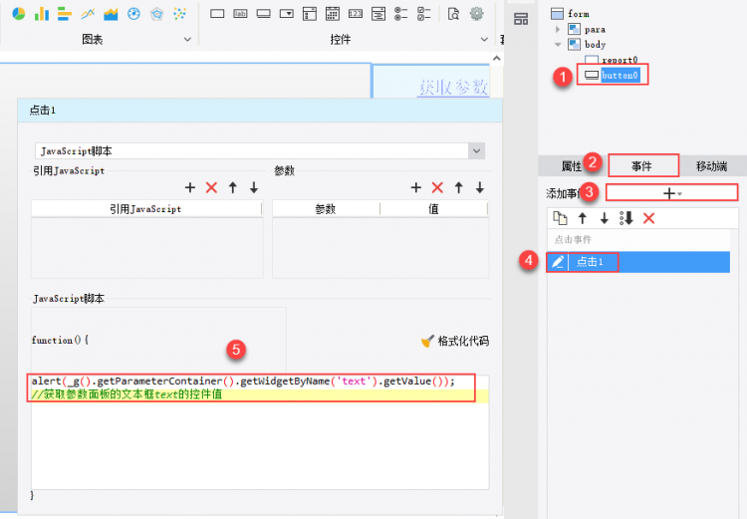The image size is (747, 519).
Task: Collapse the body tree node
Action: (558, 45)
